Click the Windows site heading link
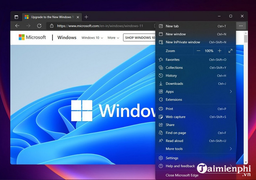The height and width of the screenshot is (180, 256). click(67, 37)
